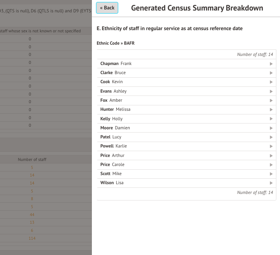Image resolution: width=280 pixels, height=255 pixels.
Task: Click arrow icon beside Cook Kevin
Action: click(x=271, y=82)
